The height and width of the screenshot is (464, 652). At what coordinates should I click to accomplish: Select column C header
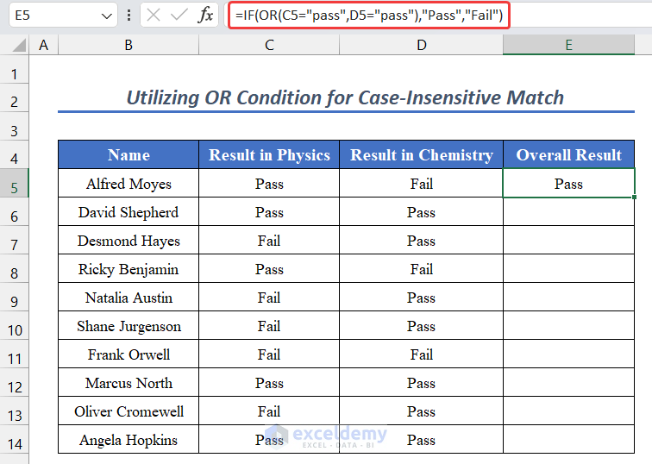(269, 45)
